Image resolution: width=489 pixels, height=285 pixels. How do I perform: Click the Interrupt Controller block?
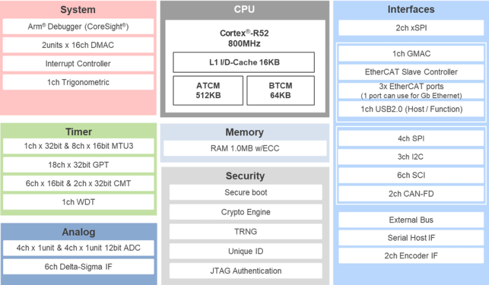[78, 64]
